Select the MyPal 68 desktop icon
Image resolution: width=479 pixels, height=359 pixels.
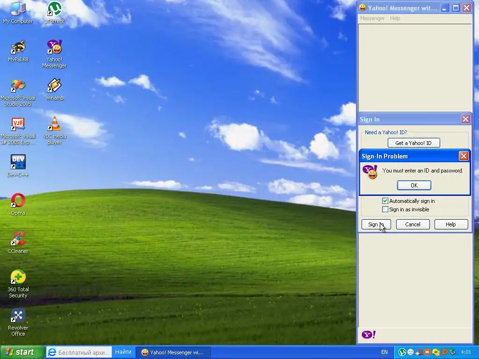tap(18, 51)
